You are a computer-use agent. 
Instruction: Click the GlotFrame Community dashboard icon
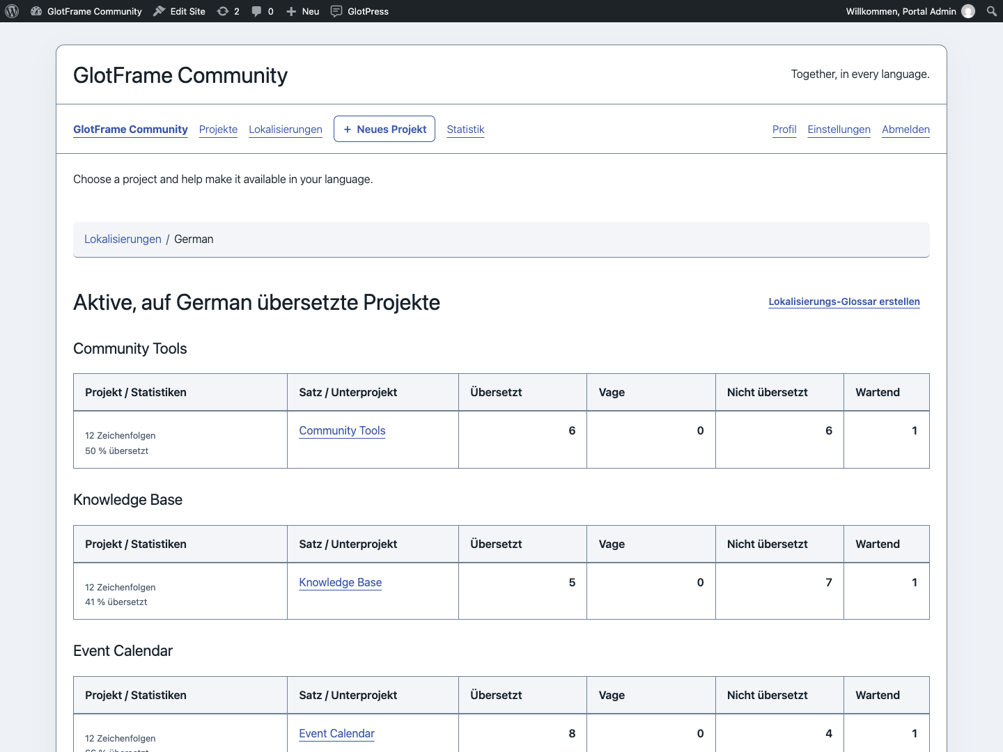pyautogui.click(x=36, y=11)
